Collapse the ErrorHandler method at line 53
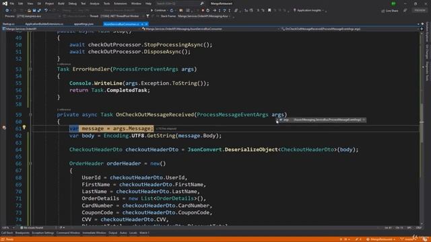 tap(30, 69)
